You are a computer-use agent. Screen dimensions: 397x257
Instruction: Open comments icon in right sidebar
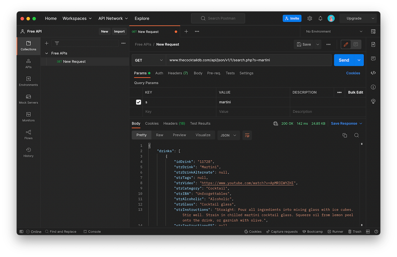tap(373, 58)
